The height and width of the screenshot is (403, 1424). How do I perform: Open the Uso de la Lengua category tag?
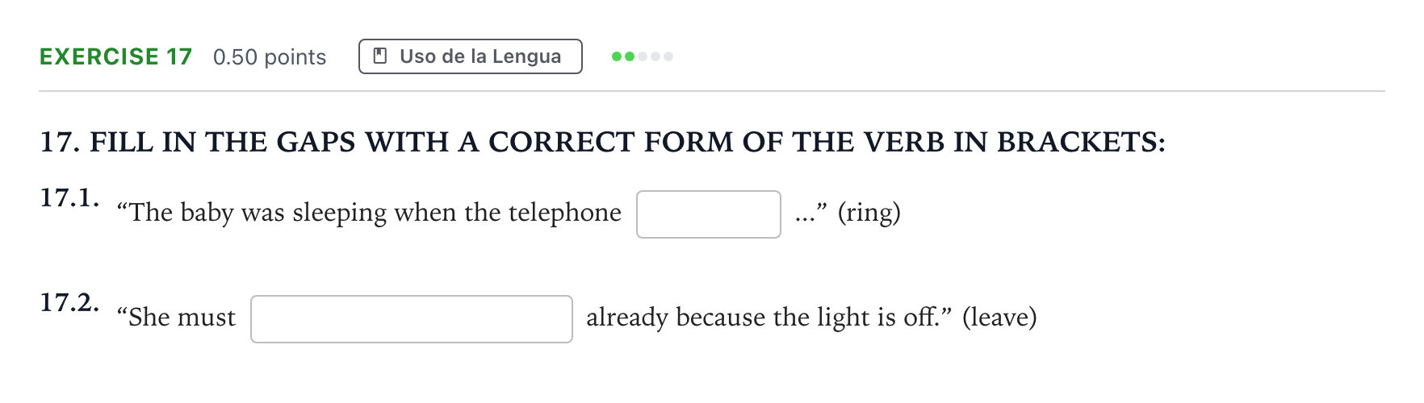471,56
